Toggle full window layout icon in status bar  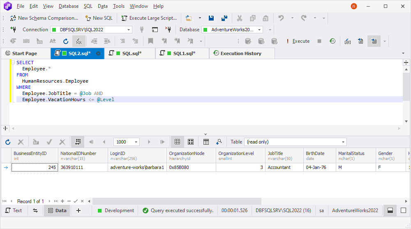pos(404,210)
